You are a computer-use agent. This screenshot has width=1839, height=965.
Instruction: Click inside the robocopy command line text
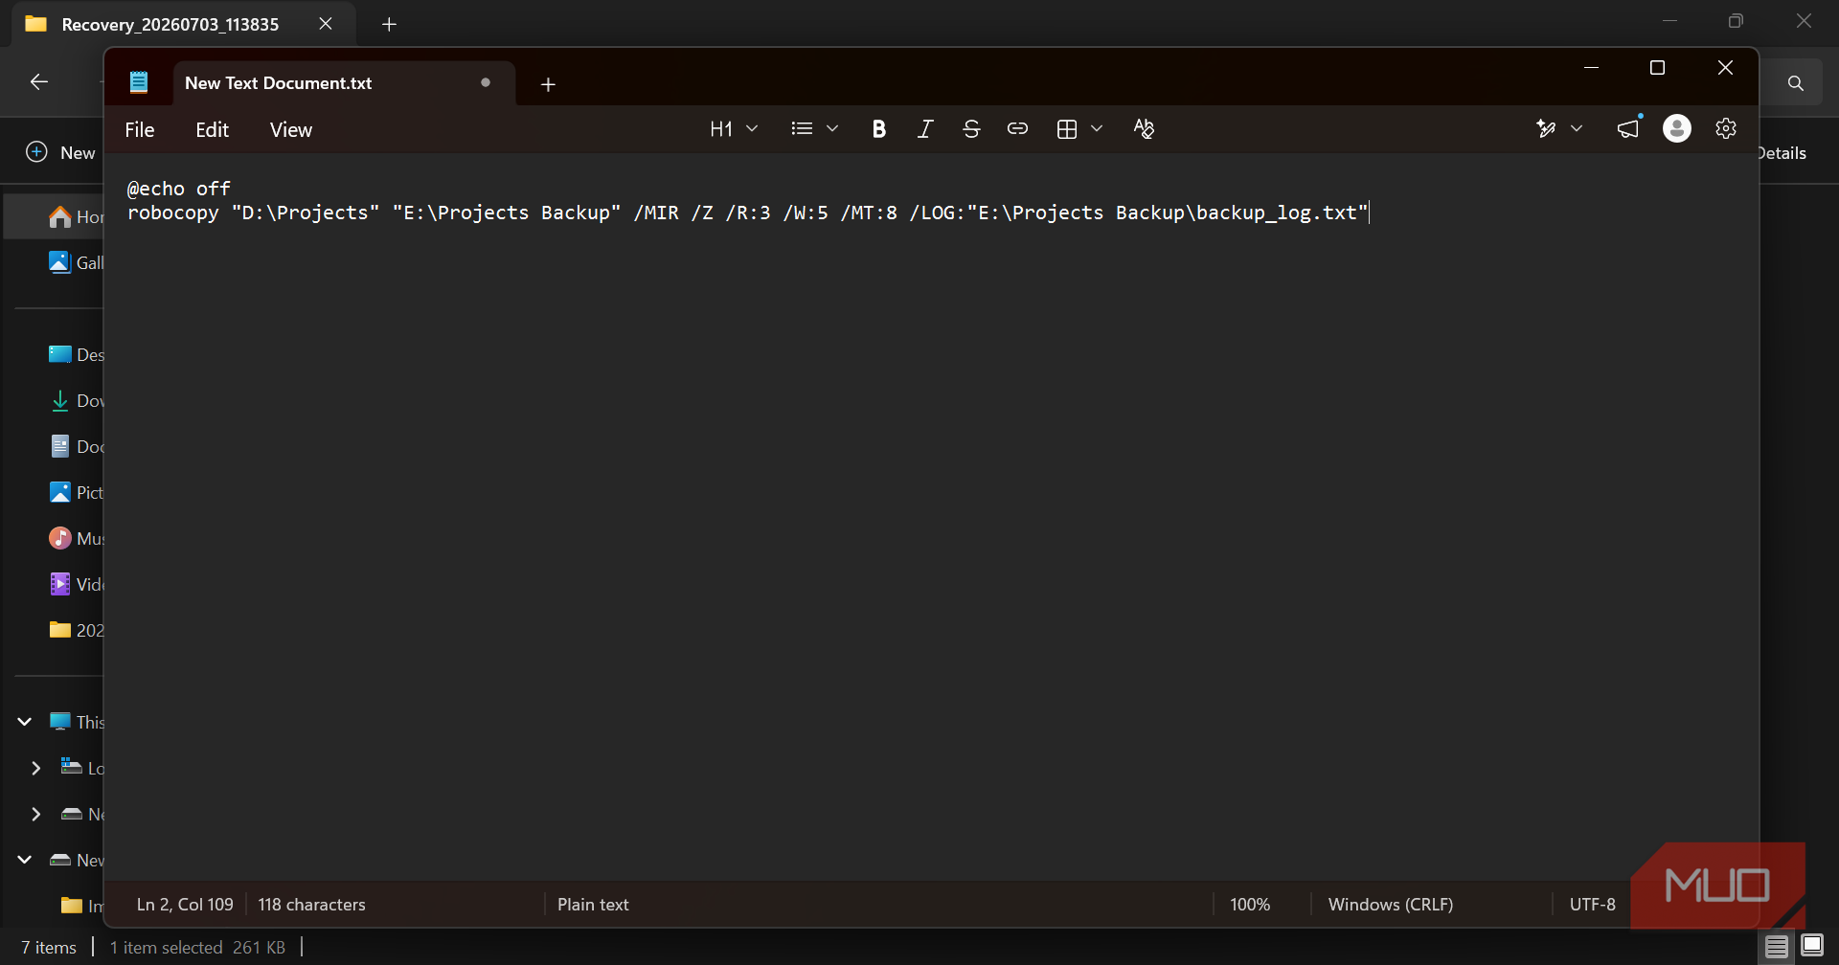point(748,213)
